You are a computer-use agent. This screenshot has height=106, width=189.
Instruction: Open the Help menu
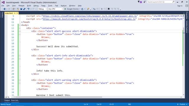point(79,6)
